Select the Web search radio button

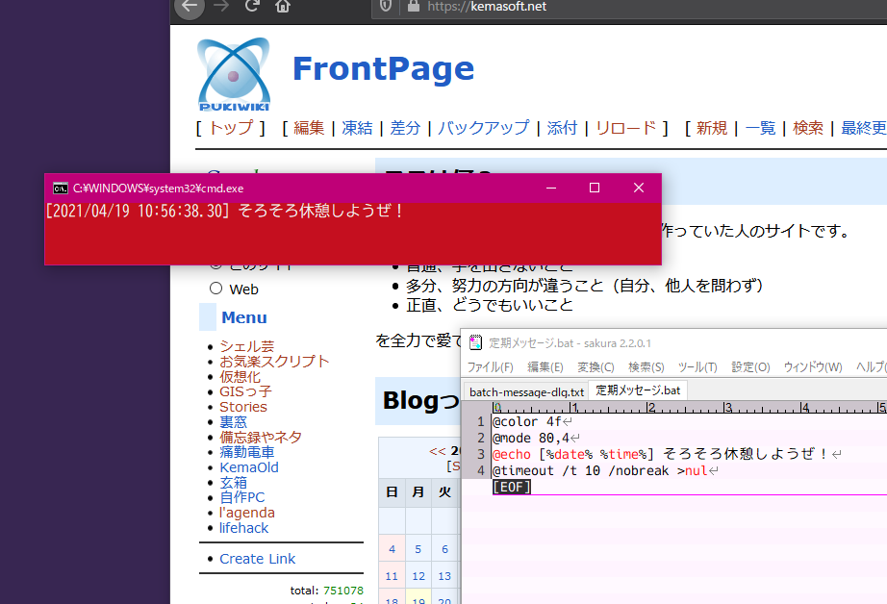click(x=215, y=289)
